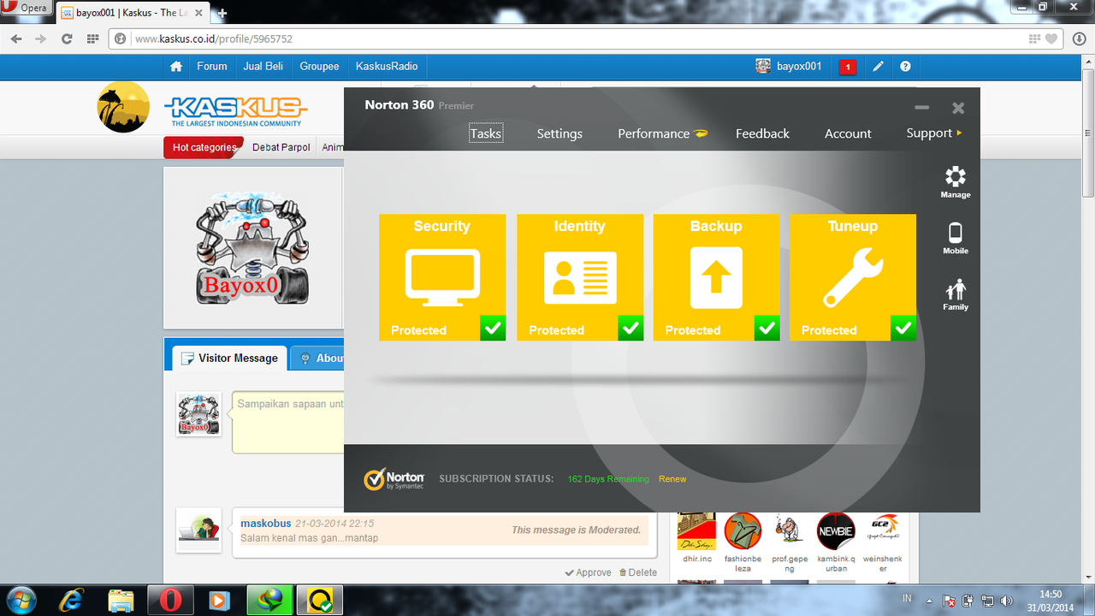Open Norton Feedback
This screenshot has width=1095, height=616.
[762, 133]
